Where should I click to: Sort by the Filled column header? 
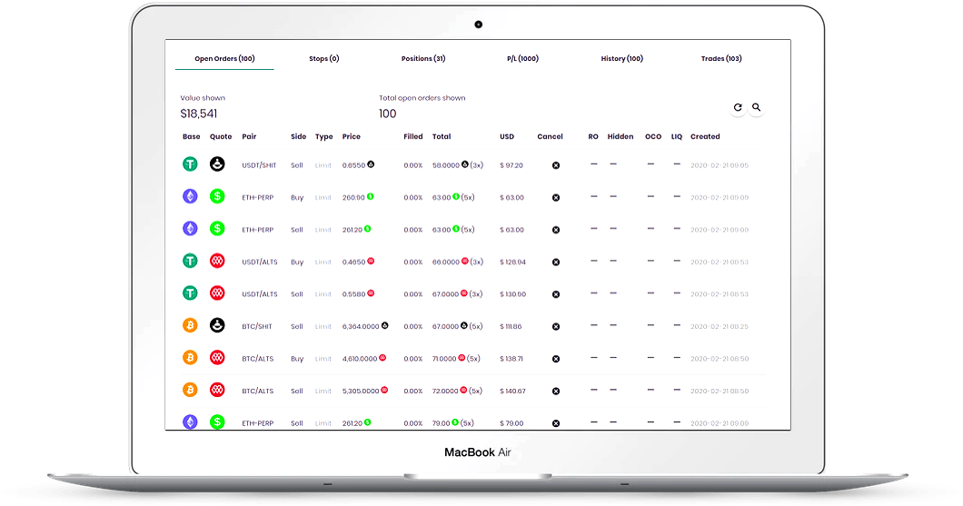pyautogui.click(x=413, y=137)
